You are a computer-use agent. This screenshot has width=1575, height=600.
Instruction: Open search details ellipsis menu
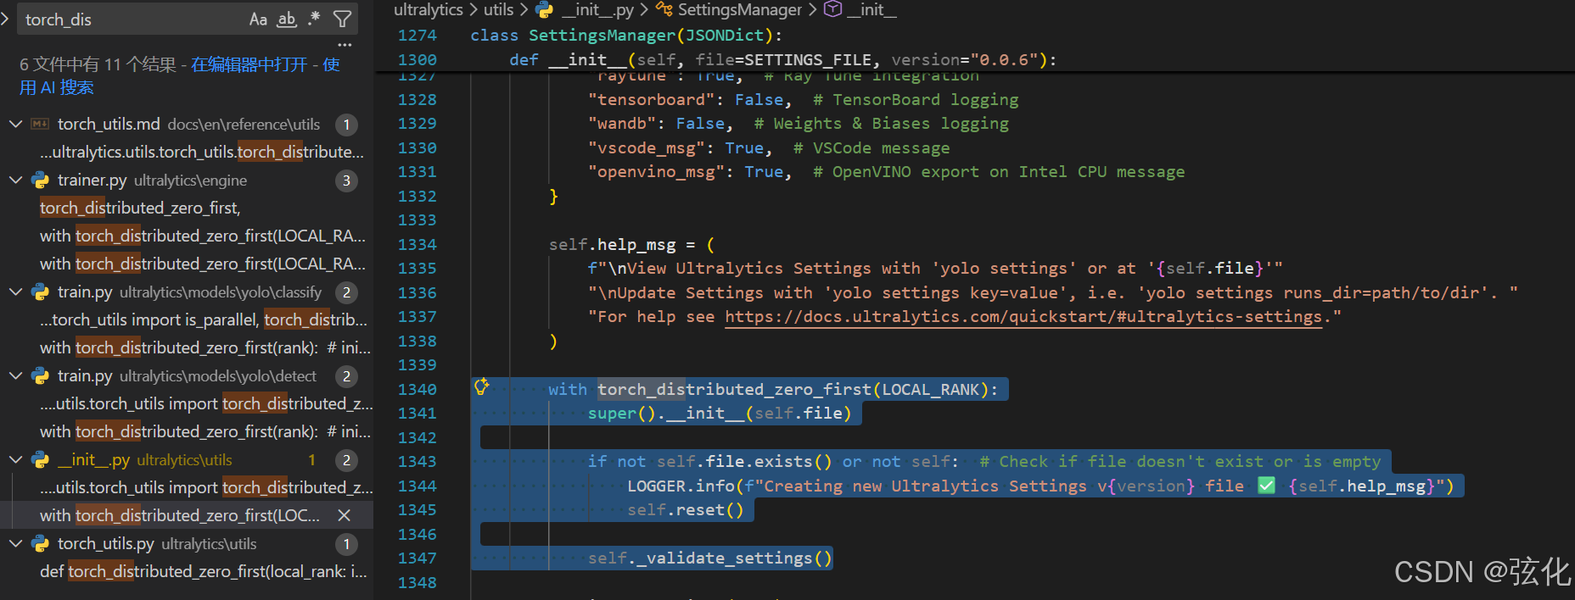345,44
